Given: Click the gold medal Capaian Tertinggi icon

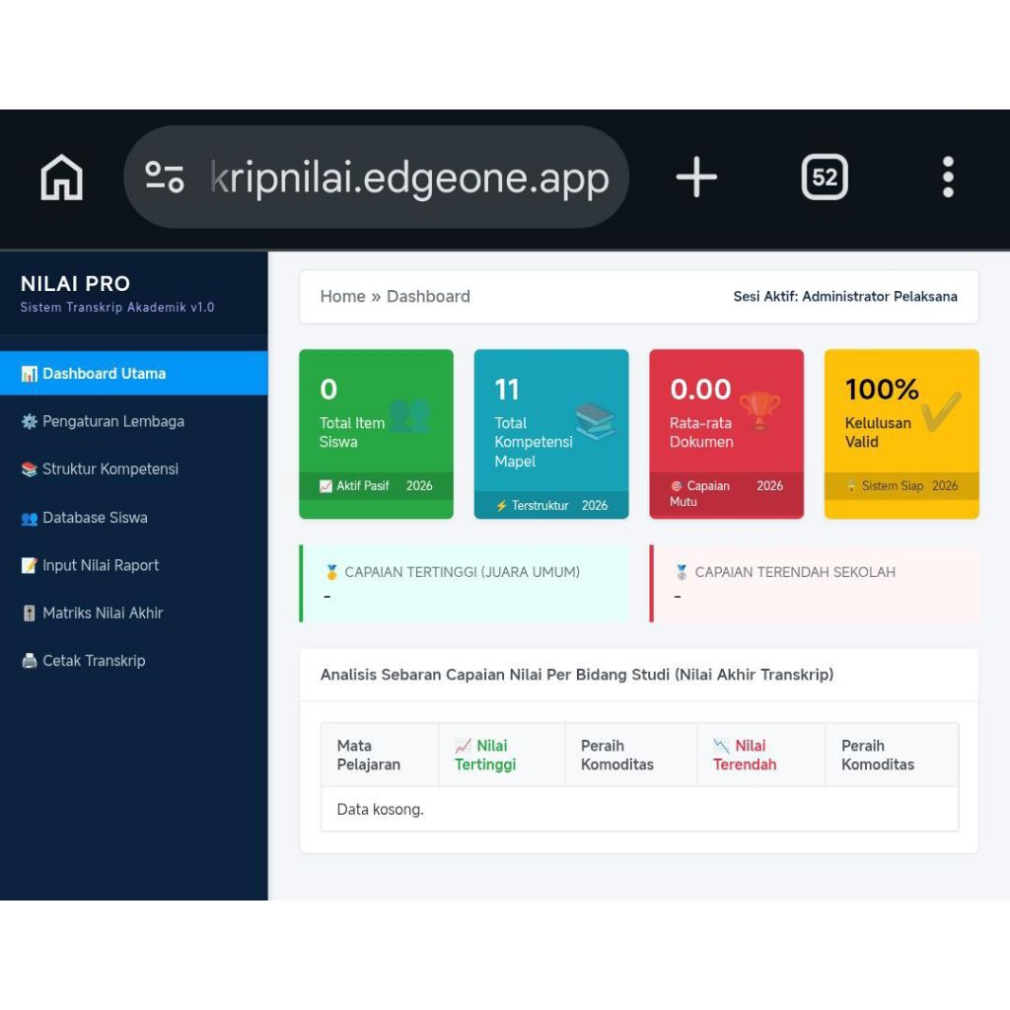Looking at the screenshot, I should pyautogui.click(x=331, y=572).
